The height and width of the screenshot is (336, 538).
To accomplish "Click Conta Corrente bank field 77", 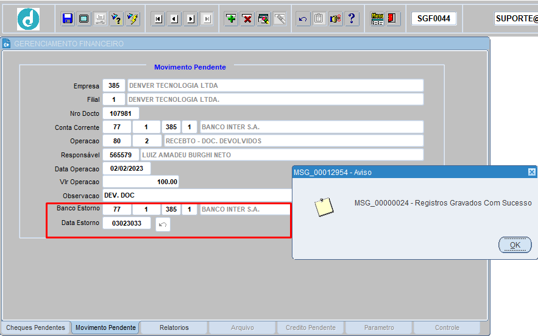I will (x=117, y=127).
